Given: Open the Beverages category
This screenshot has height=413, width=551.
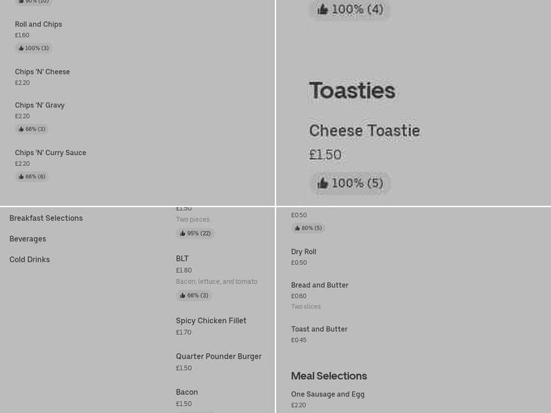Looking at the screenshot, I should (28, 239).
